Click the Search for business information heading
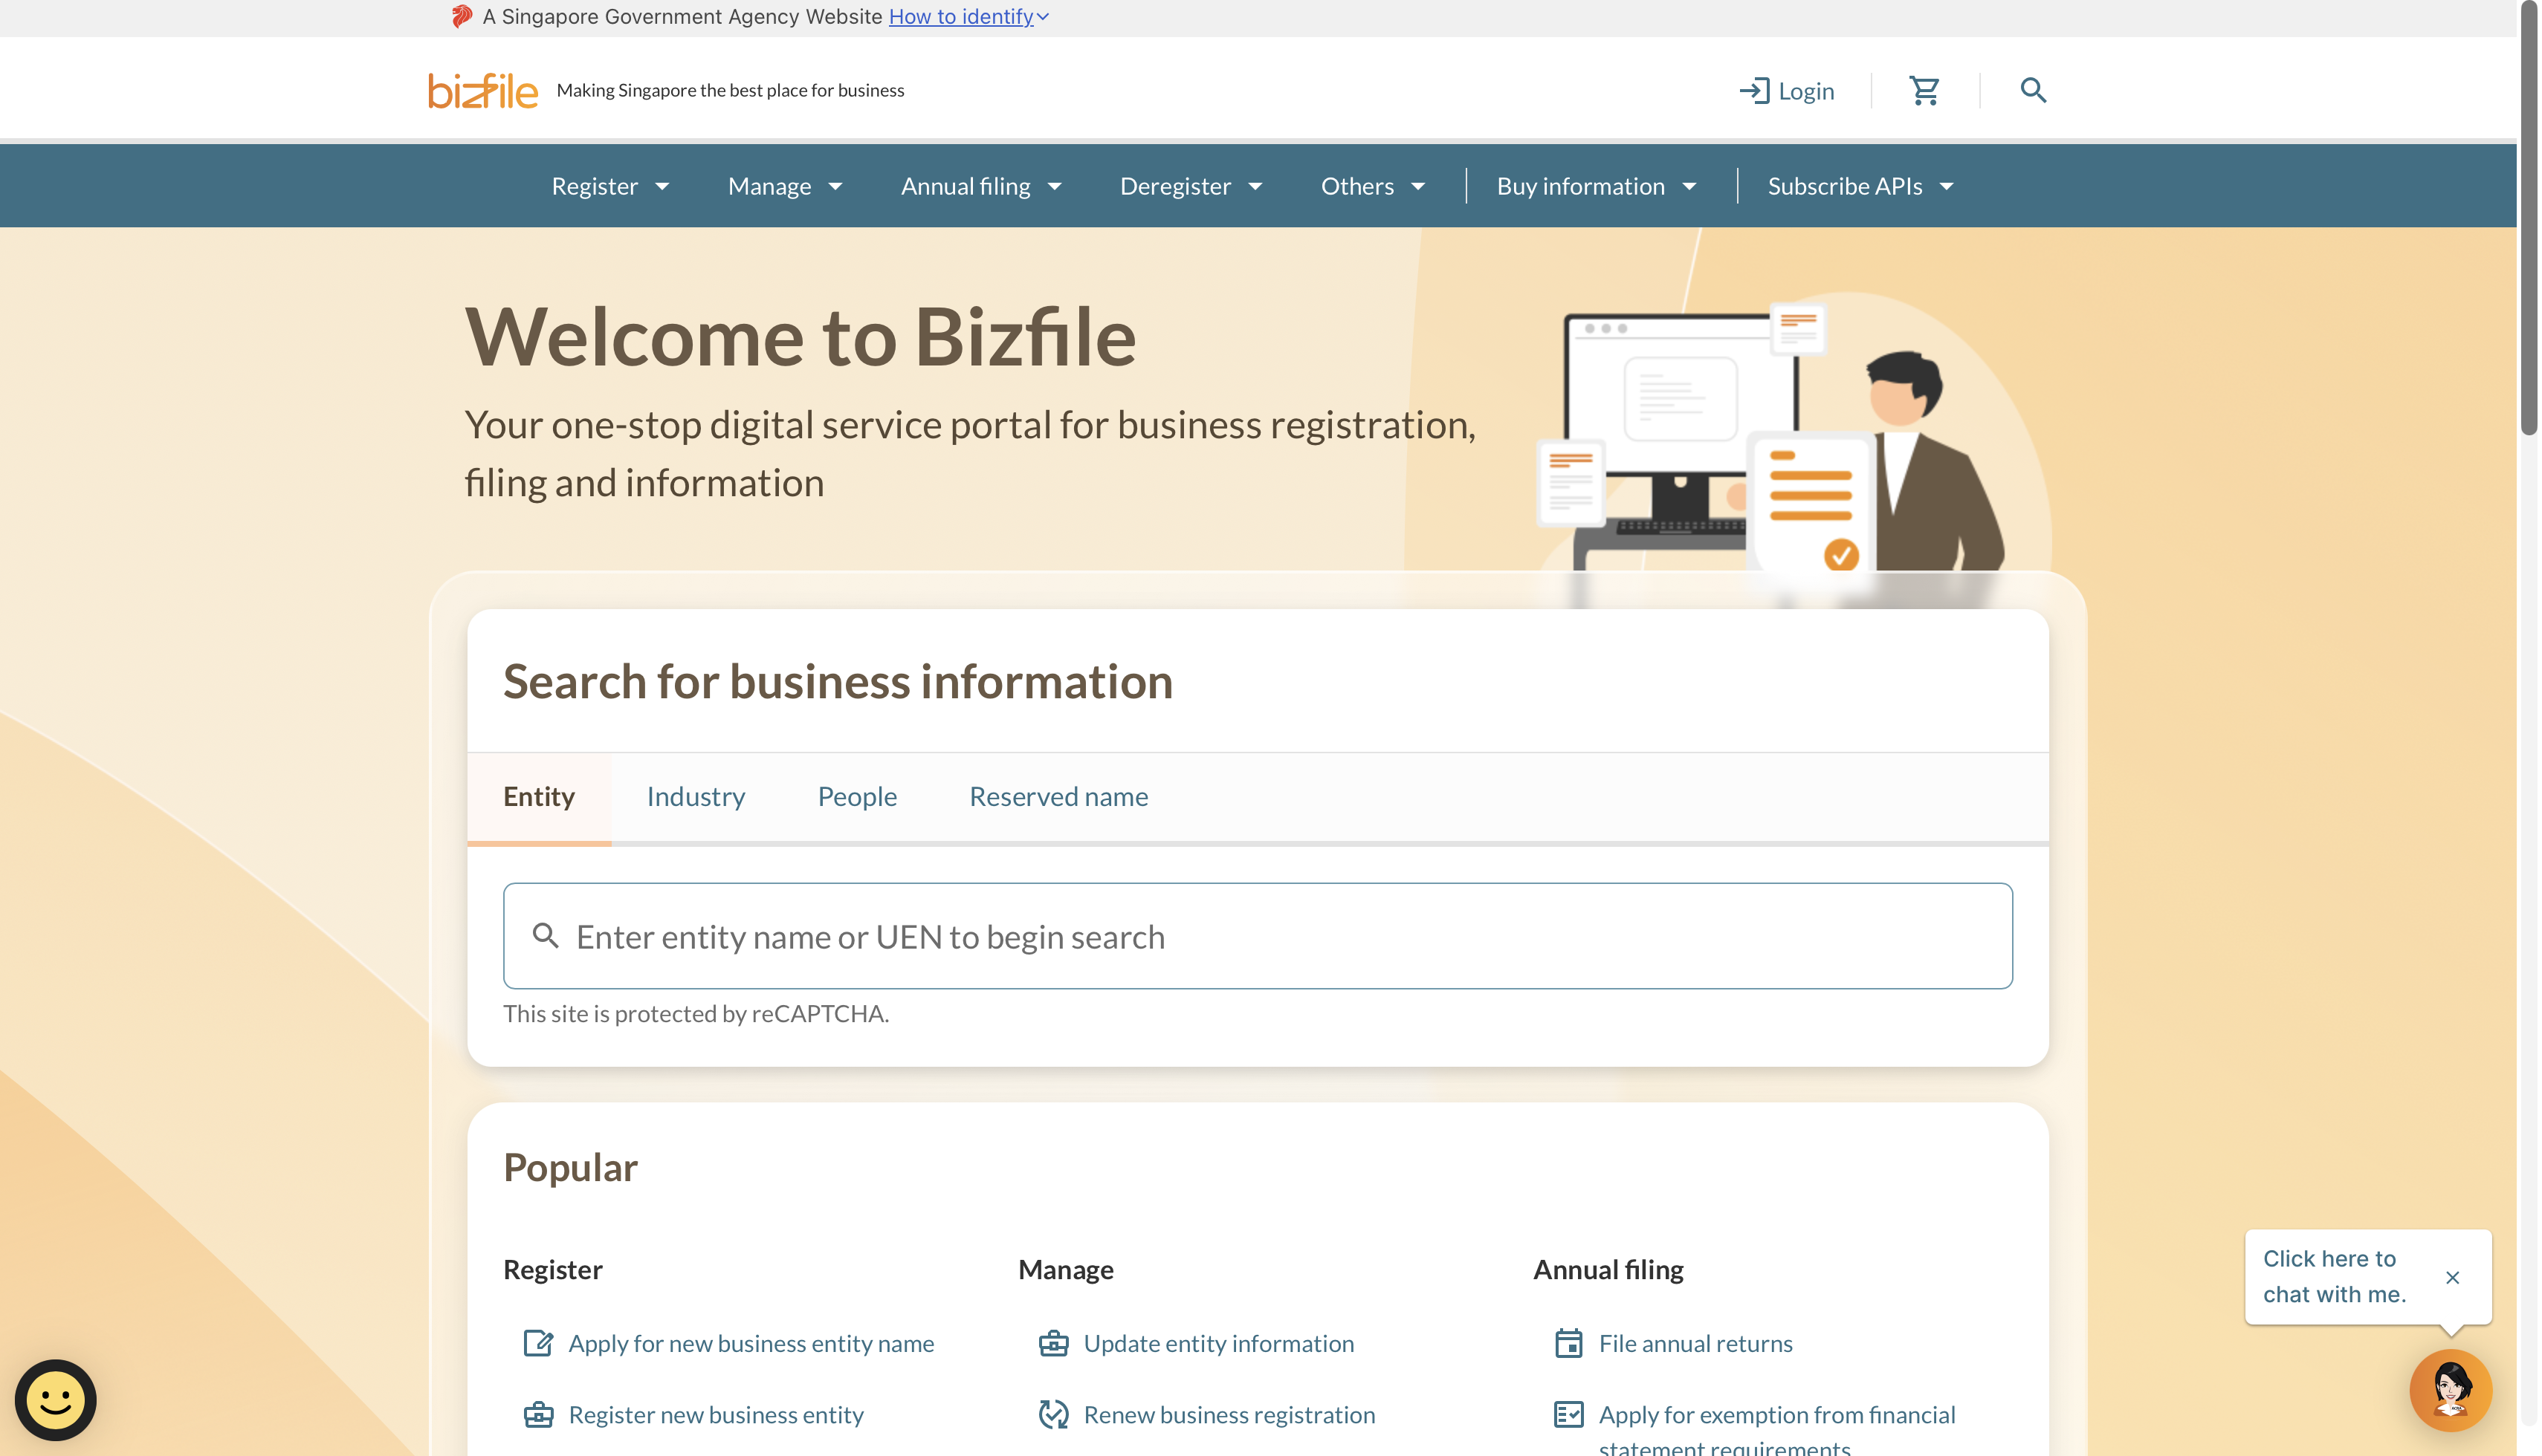This screenshot has width=2542, height=1456. (x=838, y=681)
